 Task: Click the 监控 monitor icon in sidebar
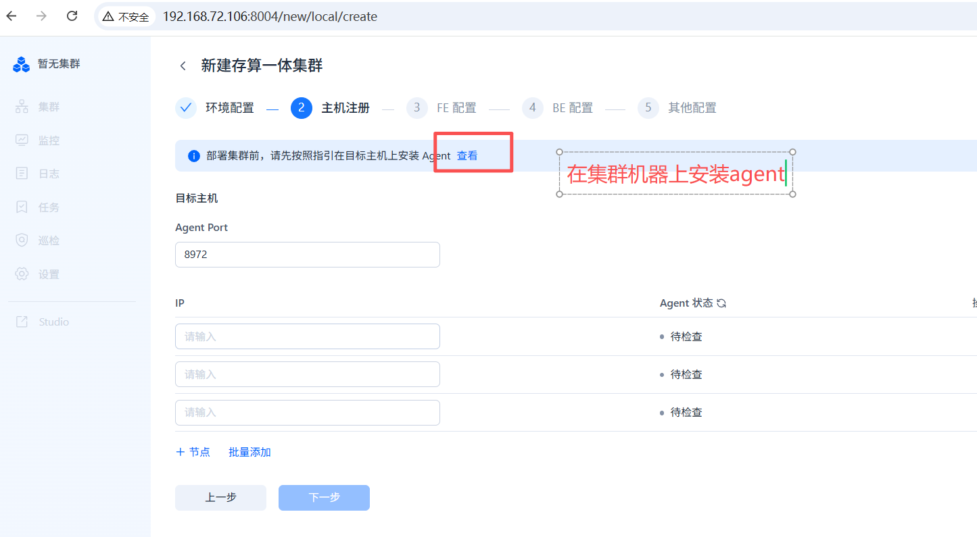(x=22, y=140)
